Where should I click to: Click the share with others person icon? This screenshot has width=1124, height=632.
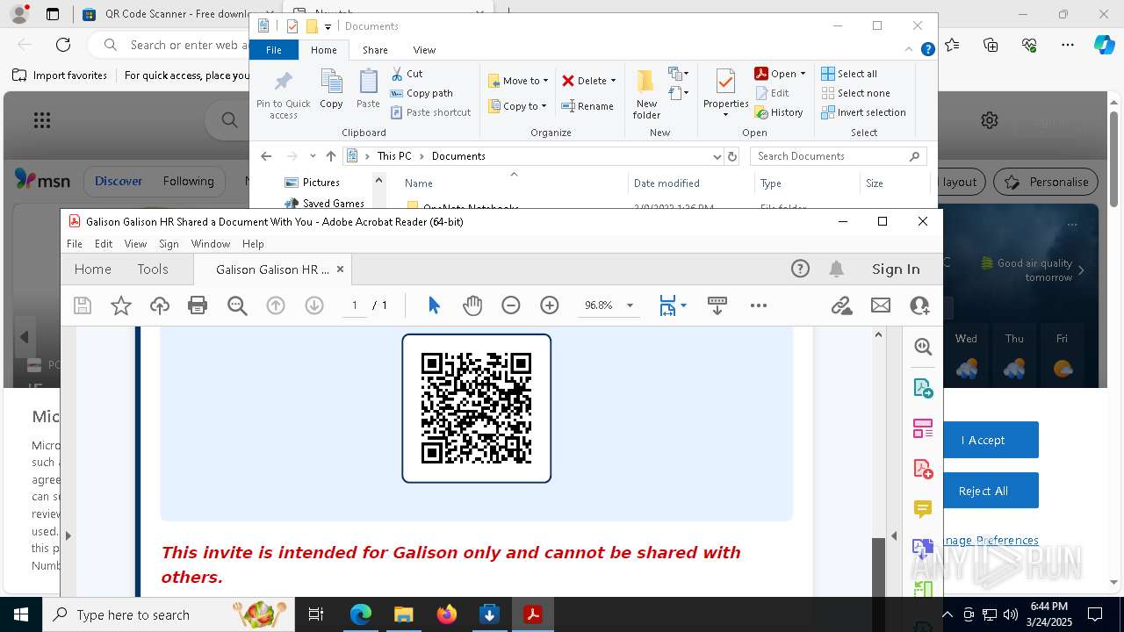tap(919, 305)
